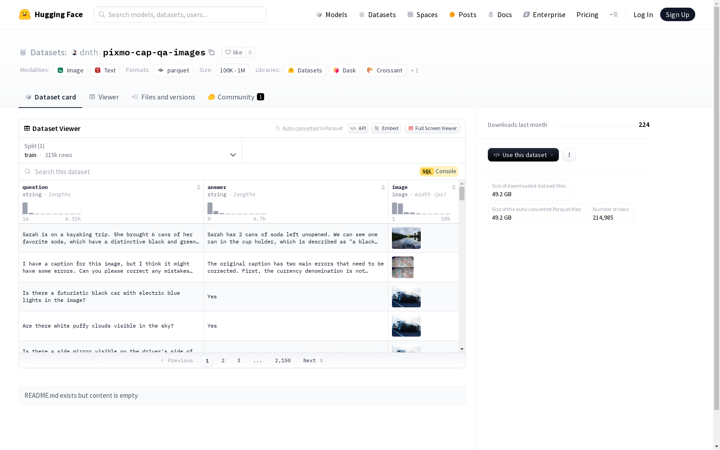
Task: Click the Text modality tag
Action: pyautogui.click(x=105, y=70)
